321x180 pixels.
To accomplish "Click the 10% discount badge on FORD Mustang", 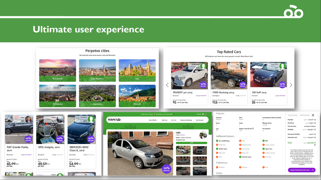I will point(243,85).
